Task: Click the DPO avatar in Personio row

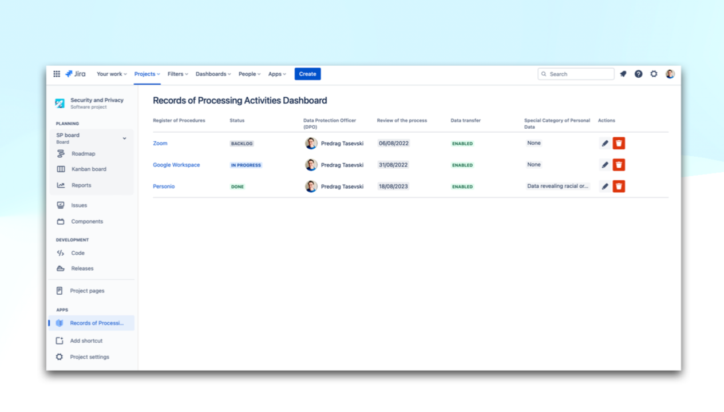Action: (x=311, y=187)
